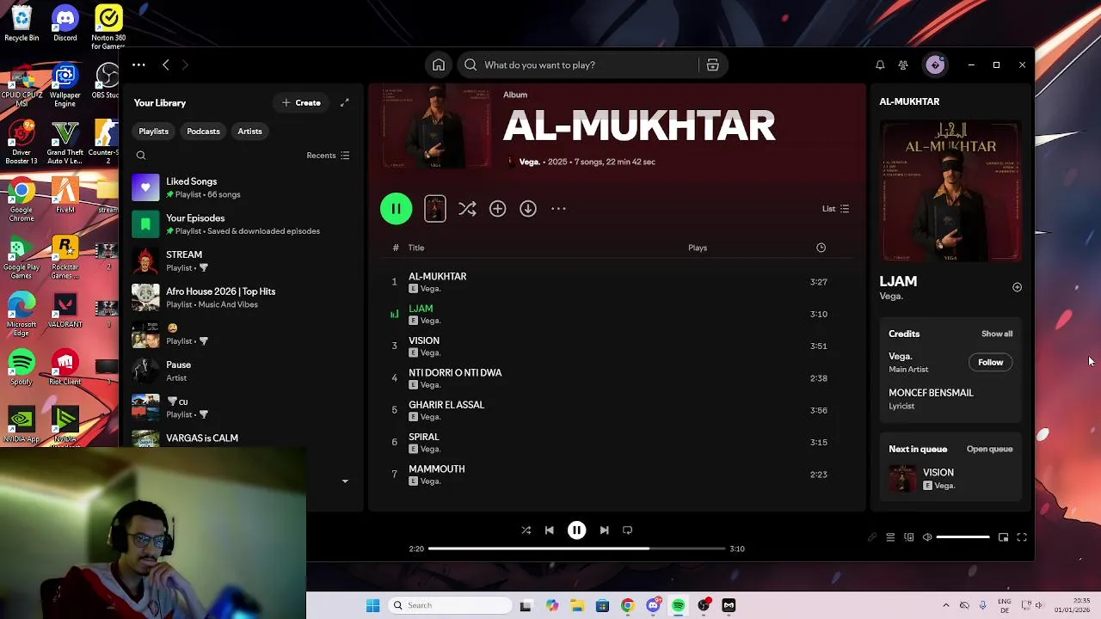The image size is (1101, 619).
Task: Open the Browse icon in search bar
Action: pyautogui.click(x=712, y=64)
